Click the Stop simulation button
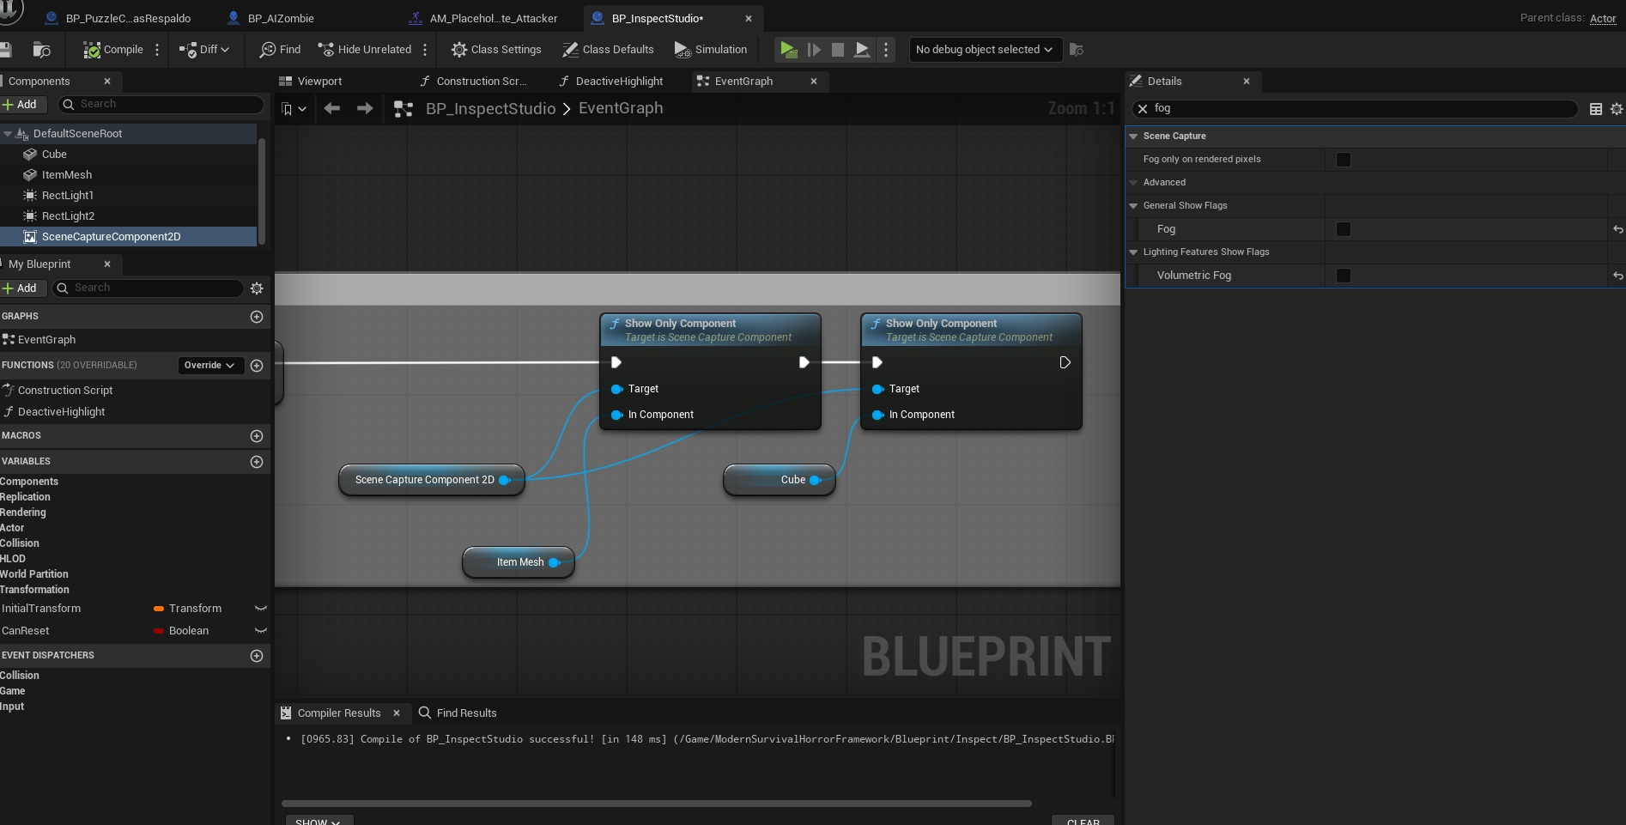Viewport: 1626px width, 825px height. click(x=838, y=50)
